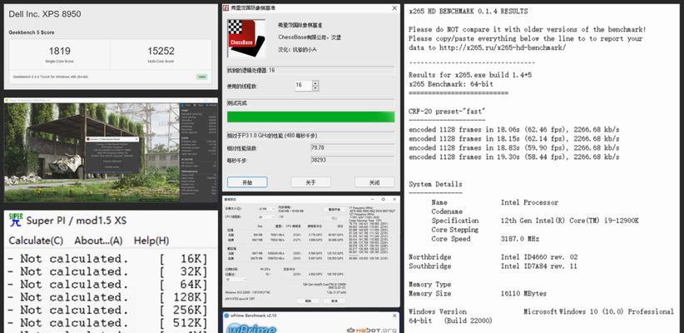Click the kilonodes per second value 38293

[x=353, y=160]
